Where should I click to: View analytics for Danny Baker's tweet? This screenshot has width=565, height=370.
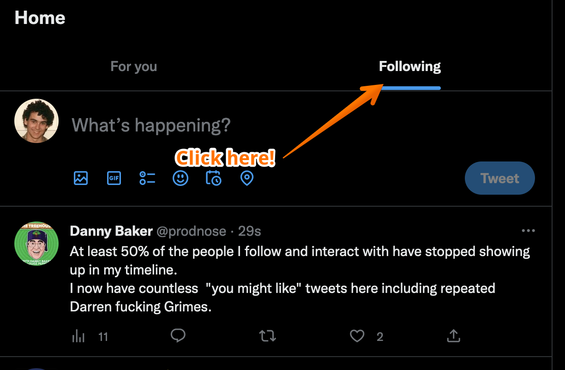78,337
